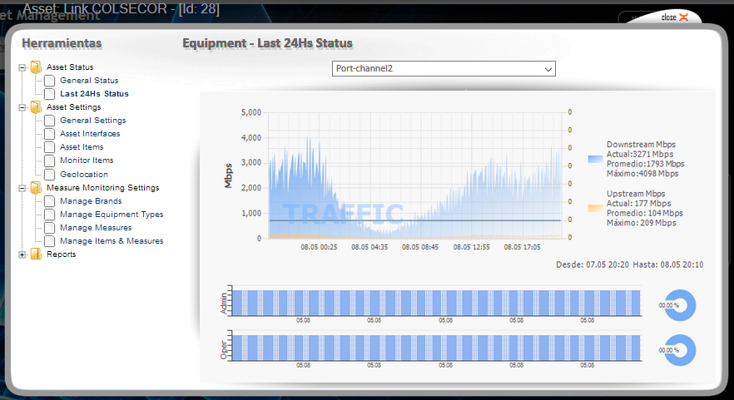Click the Asset Status folder icon
734x400 pixels.
click(x=36, y=67)
